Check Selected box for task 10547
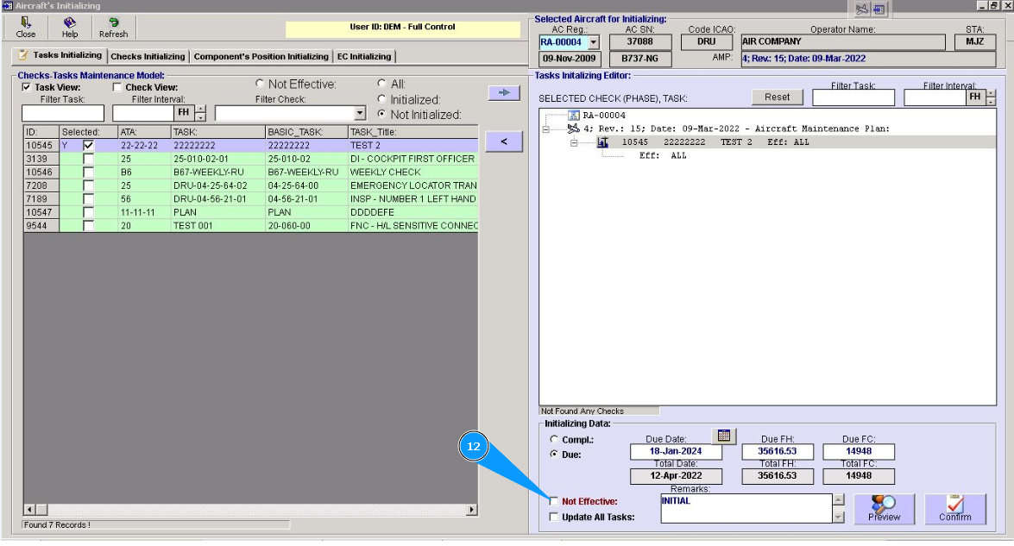Viewport: 1014px width, 546px height. pos(89,212)
